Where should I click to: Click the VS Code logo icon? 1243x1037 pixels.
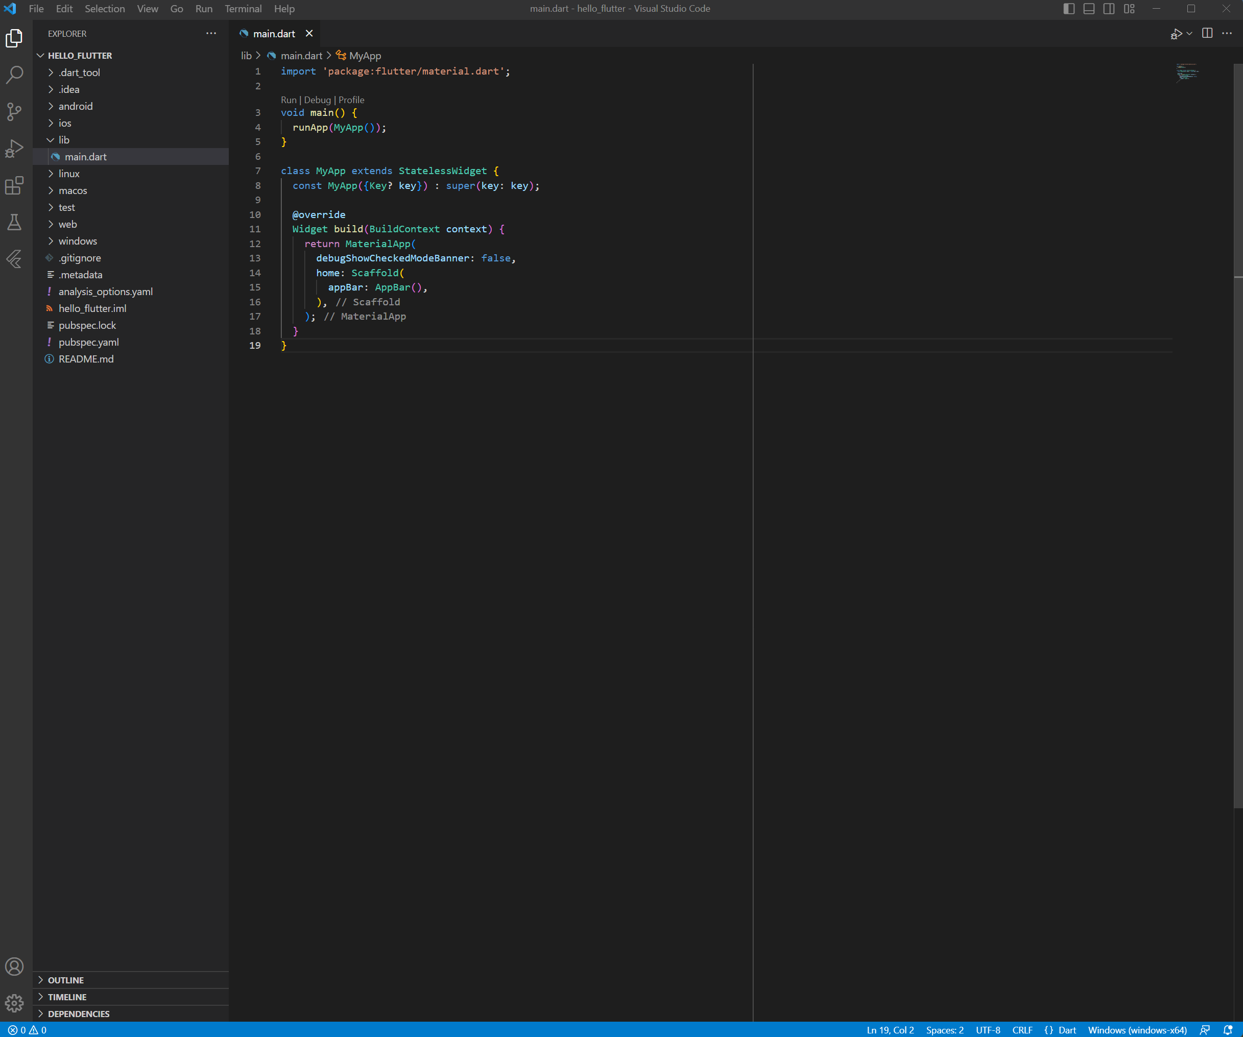(x=10, y=9)
